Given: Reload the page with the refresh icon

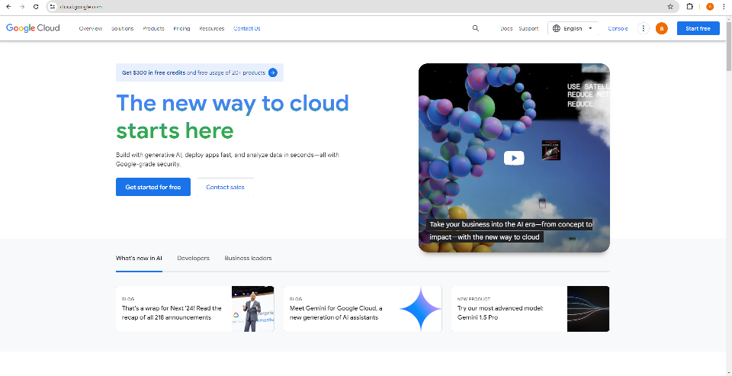Looking at the screenshot, I should (36, 7).
